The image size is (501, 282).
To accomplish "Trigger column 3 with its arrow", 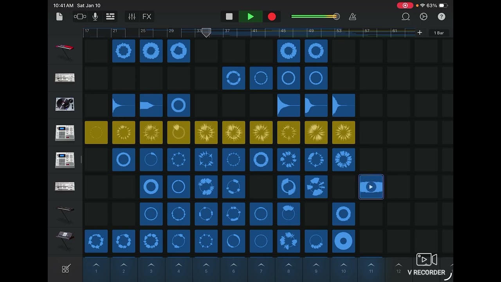I will click(x=151, y=268).
